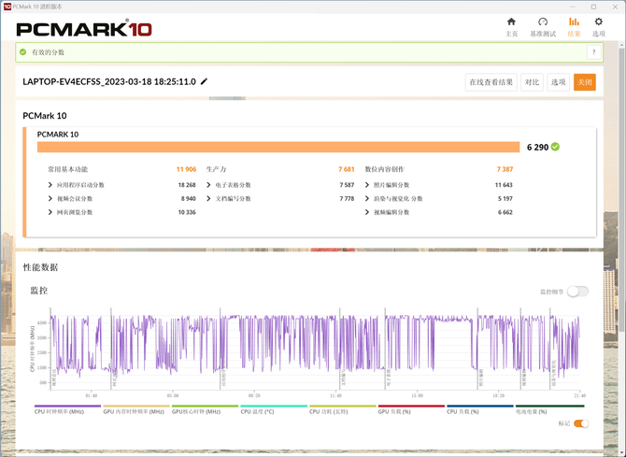Image resolution: width=626 pixels, height=457 pixels.
Task: Click 在线查看结果 button
Action: [x=491, y=82]
